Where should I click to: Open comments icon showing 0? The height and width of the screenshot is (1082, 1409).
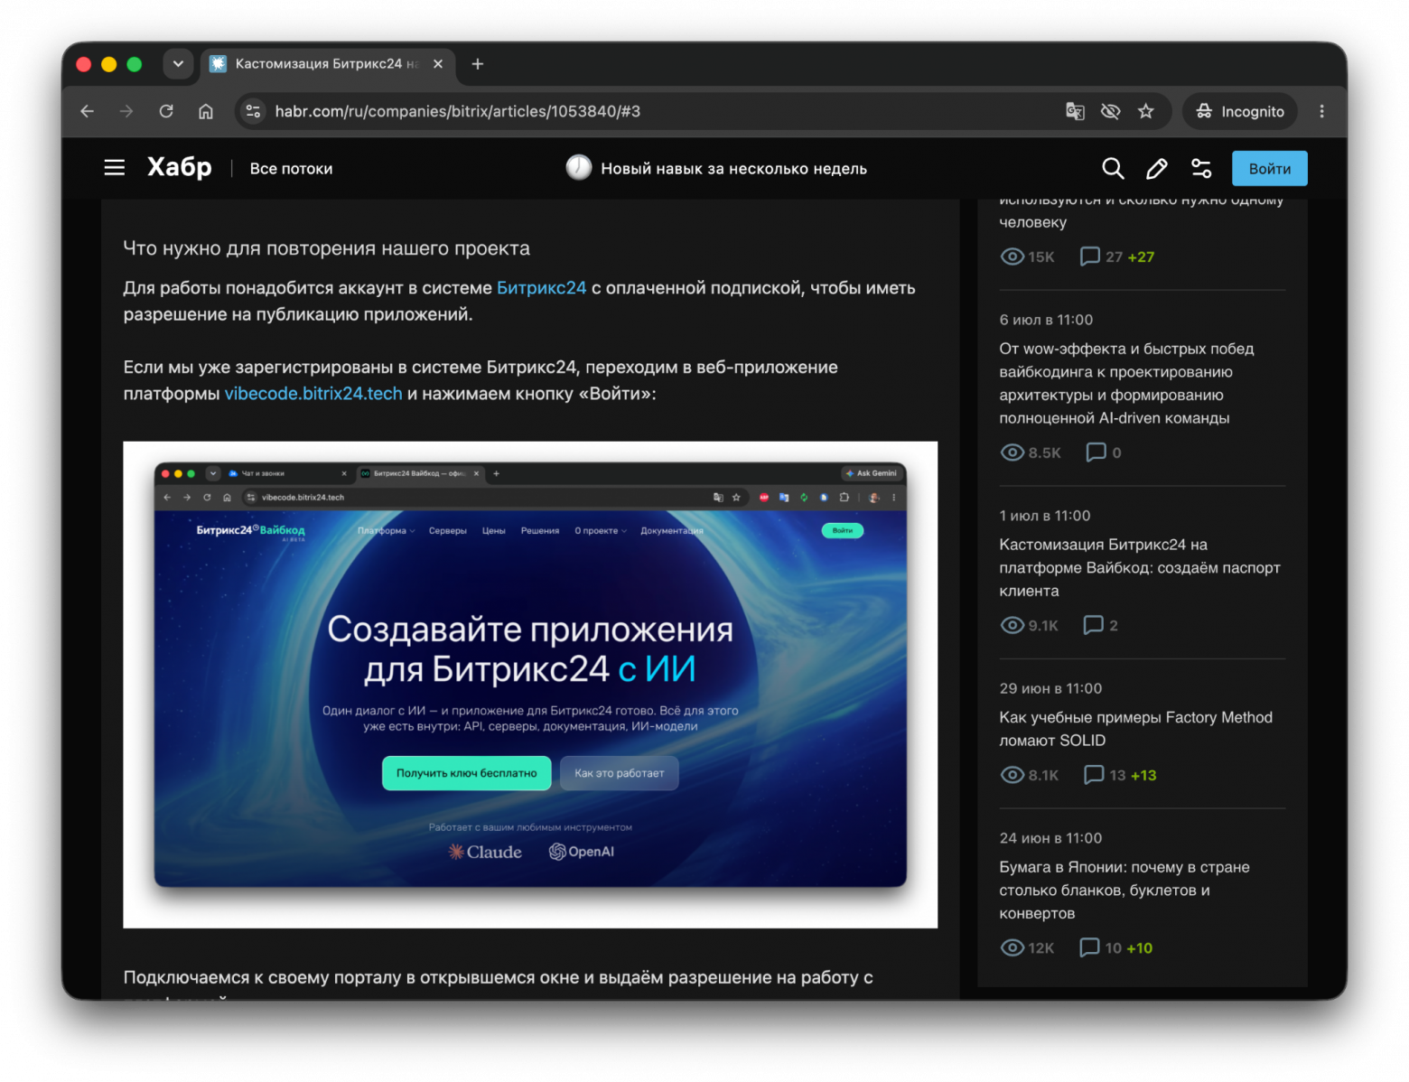(1096, 452)
